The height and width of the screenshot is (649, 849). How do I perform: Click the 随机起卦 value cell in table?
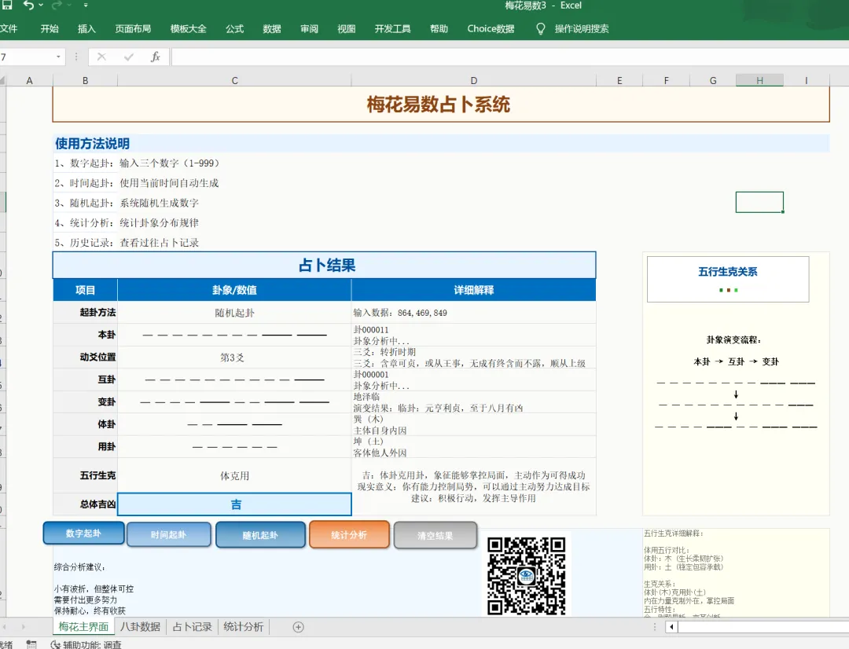click(234, 312)
